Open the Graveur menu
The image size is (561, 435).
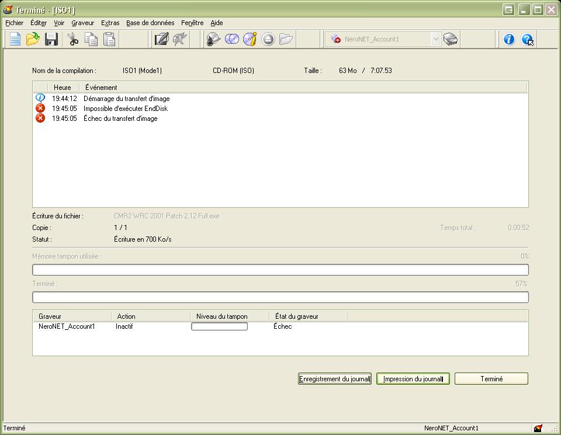[x=82, y=23]
